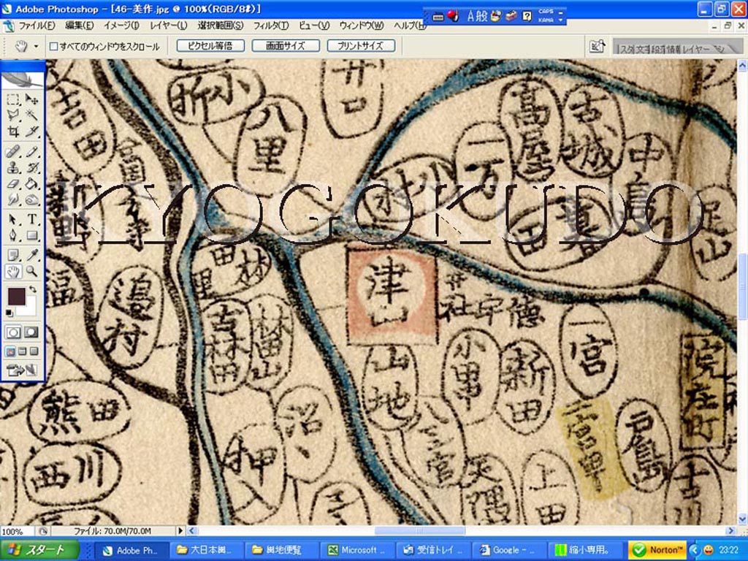Activate the Zoom magnifier tool
Image resolution: width=748 pixels, height=561 pixels.
31,272
